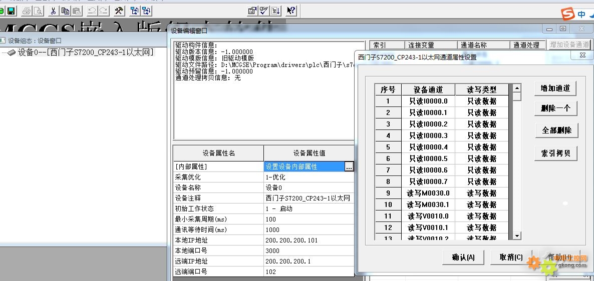Select channel row 只读I0000.1

[442, 112]
